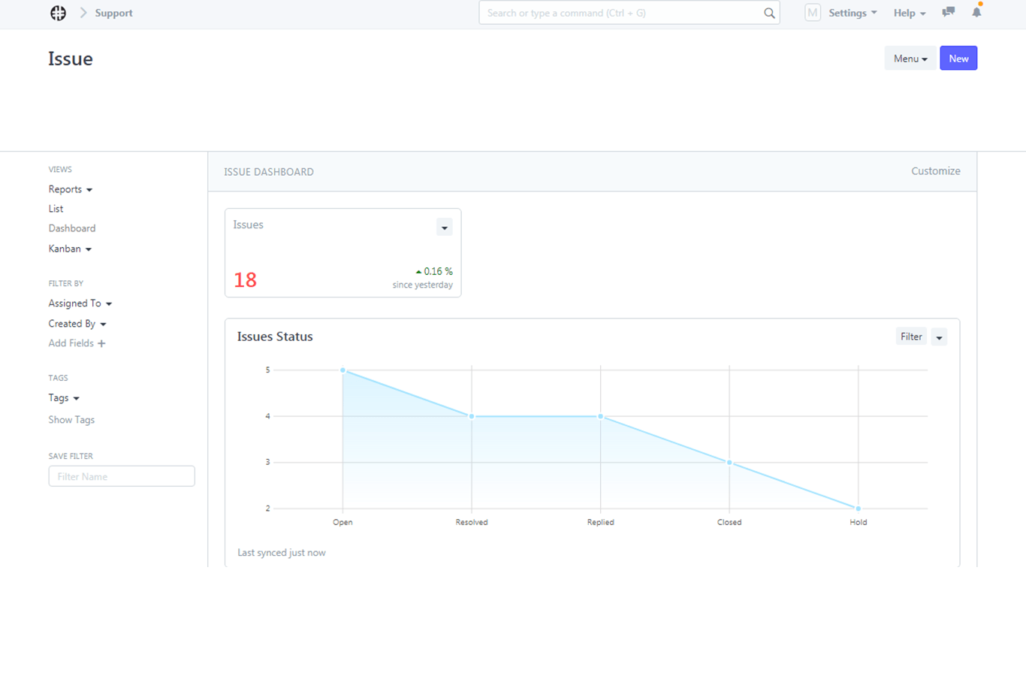Open the chat messages icon
Screen dimensions: 1026x676
[x=948, y=12]
